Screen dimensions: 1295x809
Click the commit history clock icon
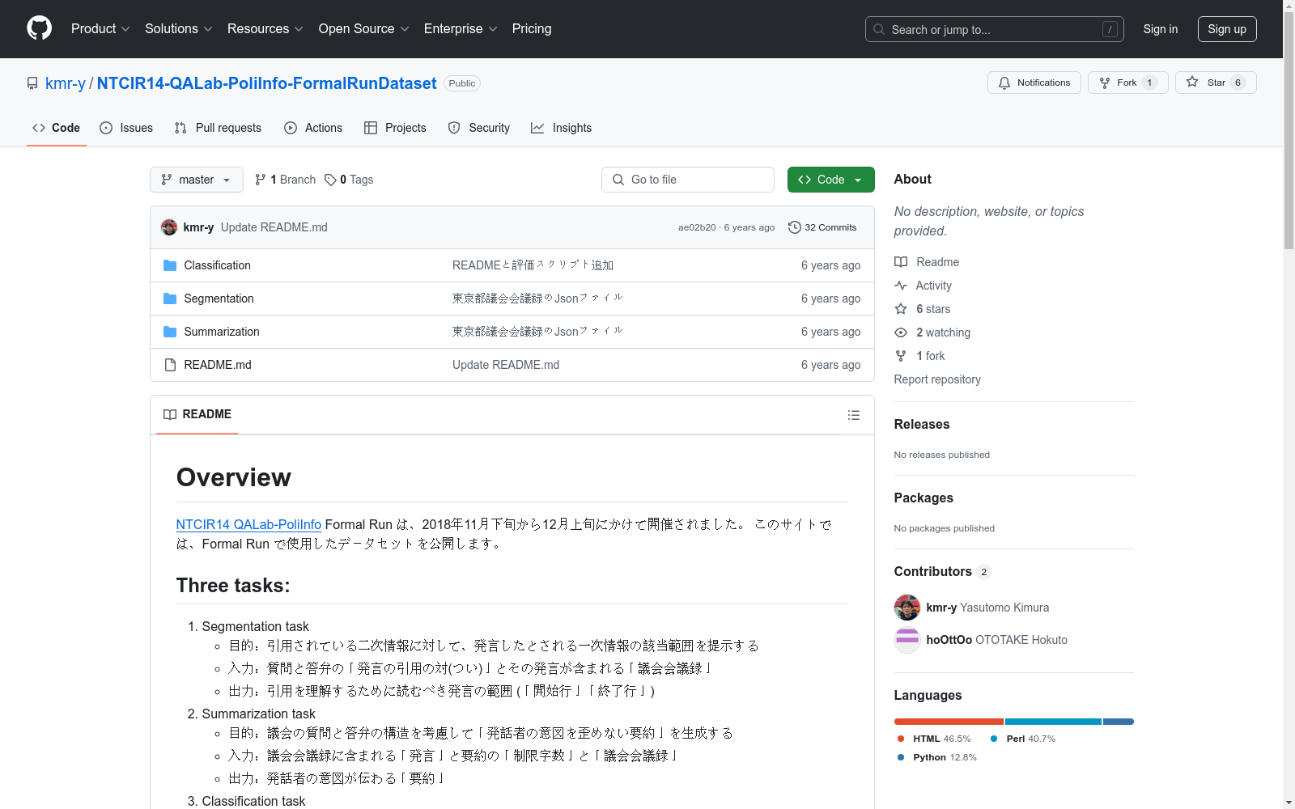(795, 227)
